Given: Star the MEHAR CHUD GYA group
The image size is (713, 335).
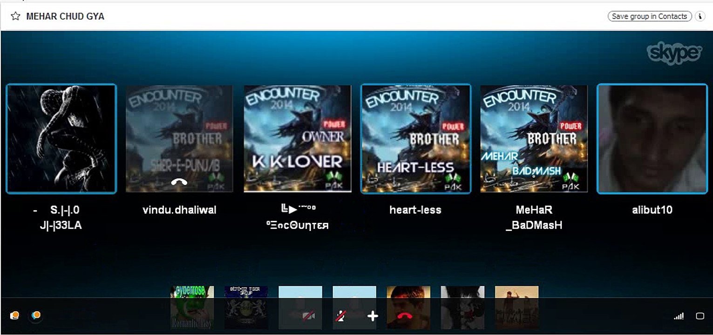Looking at the screenshot, I should 15,16.
